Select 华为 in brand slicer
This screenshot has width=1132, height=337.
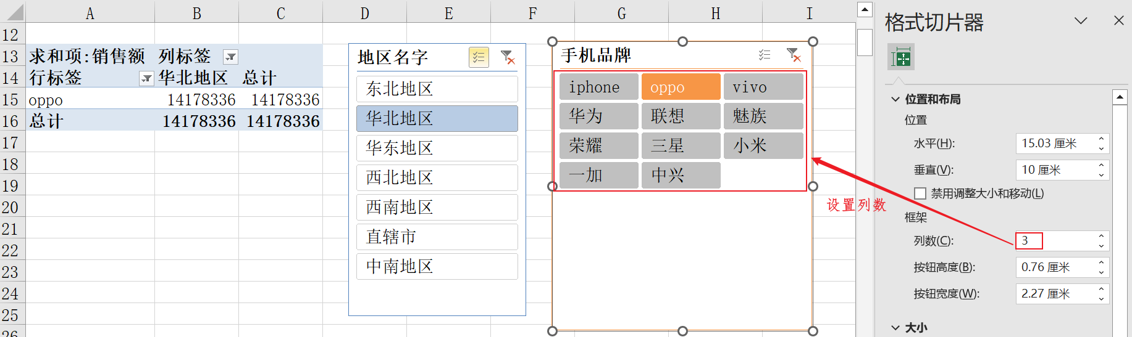599,116
